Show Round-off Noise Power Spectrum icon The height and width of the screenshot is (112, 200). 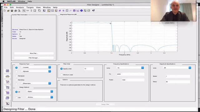pyautogui.click(x=89, y=11)
